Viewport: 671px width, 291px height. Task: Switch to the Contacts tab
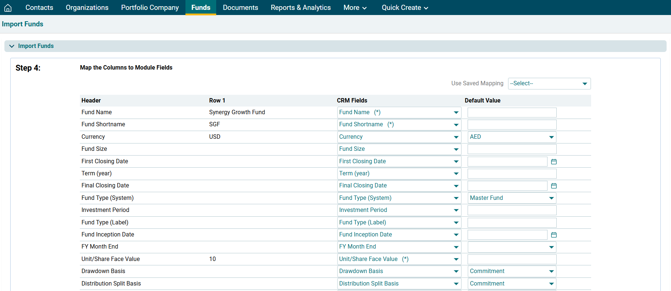39,8
